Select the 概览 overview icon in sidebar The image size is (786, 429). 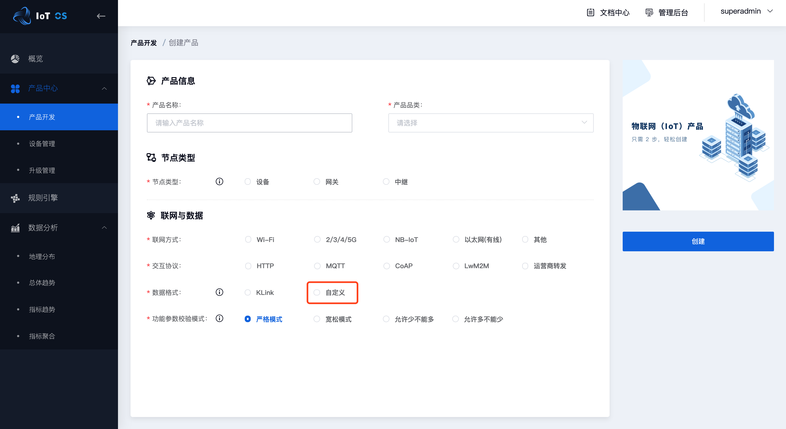point(15,58)
